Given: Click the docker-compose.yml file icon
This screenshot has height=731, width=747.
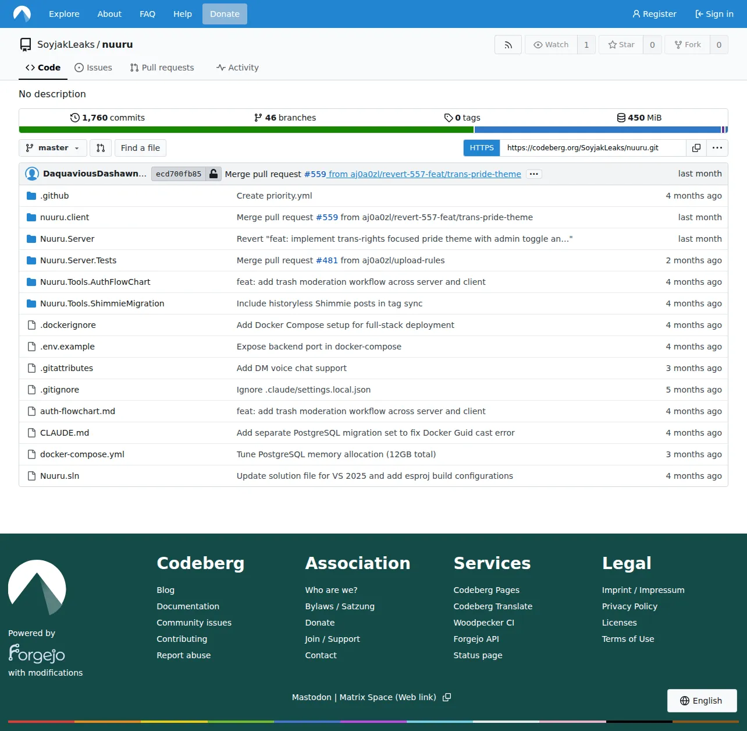Looking at the screenshot, I should pos(32,454).
